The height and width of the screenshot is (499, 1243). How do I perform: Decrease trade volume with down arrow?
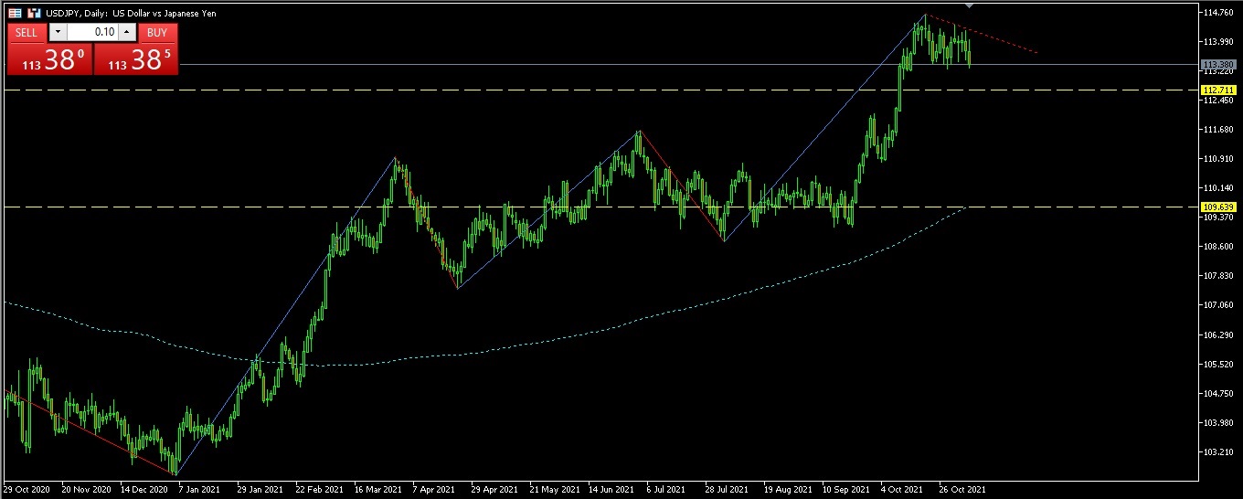tap(57, 32)
